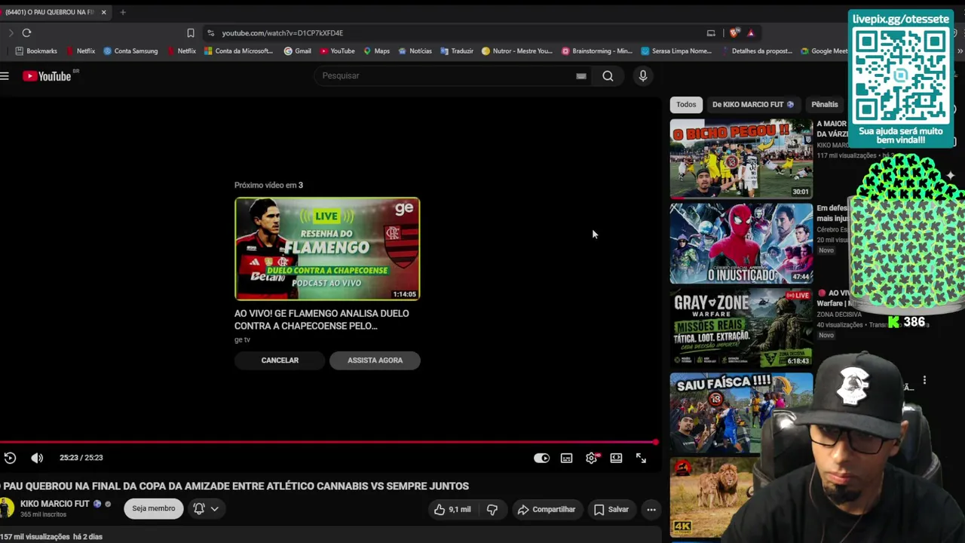965x543 pixels.
Task: Bookmark this page from the address bar
Action: click(191, 32)
